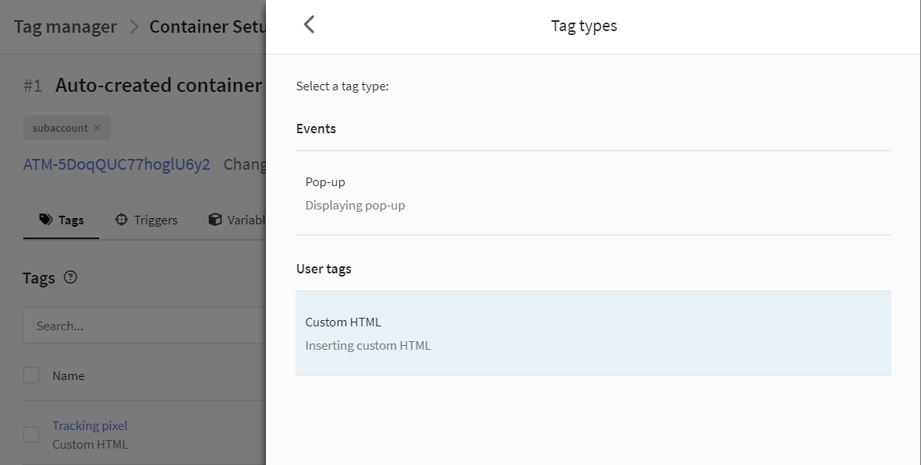This screenshot has width=921, height=465.
Task: Switch to the Triggers tab
Action: click(147, 220)
